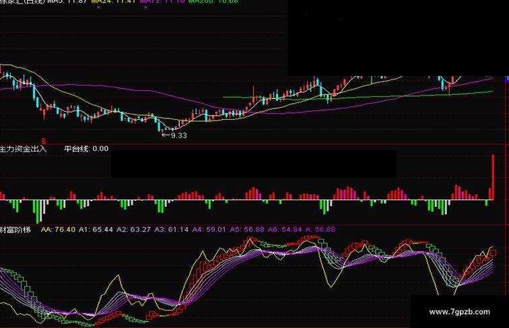The image size is (509, 328).
Task: Click the red S marker below candlesticks
Action: [44, 141]
